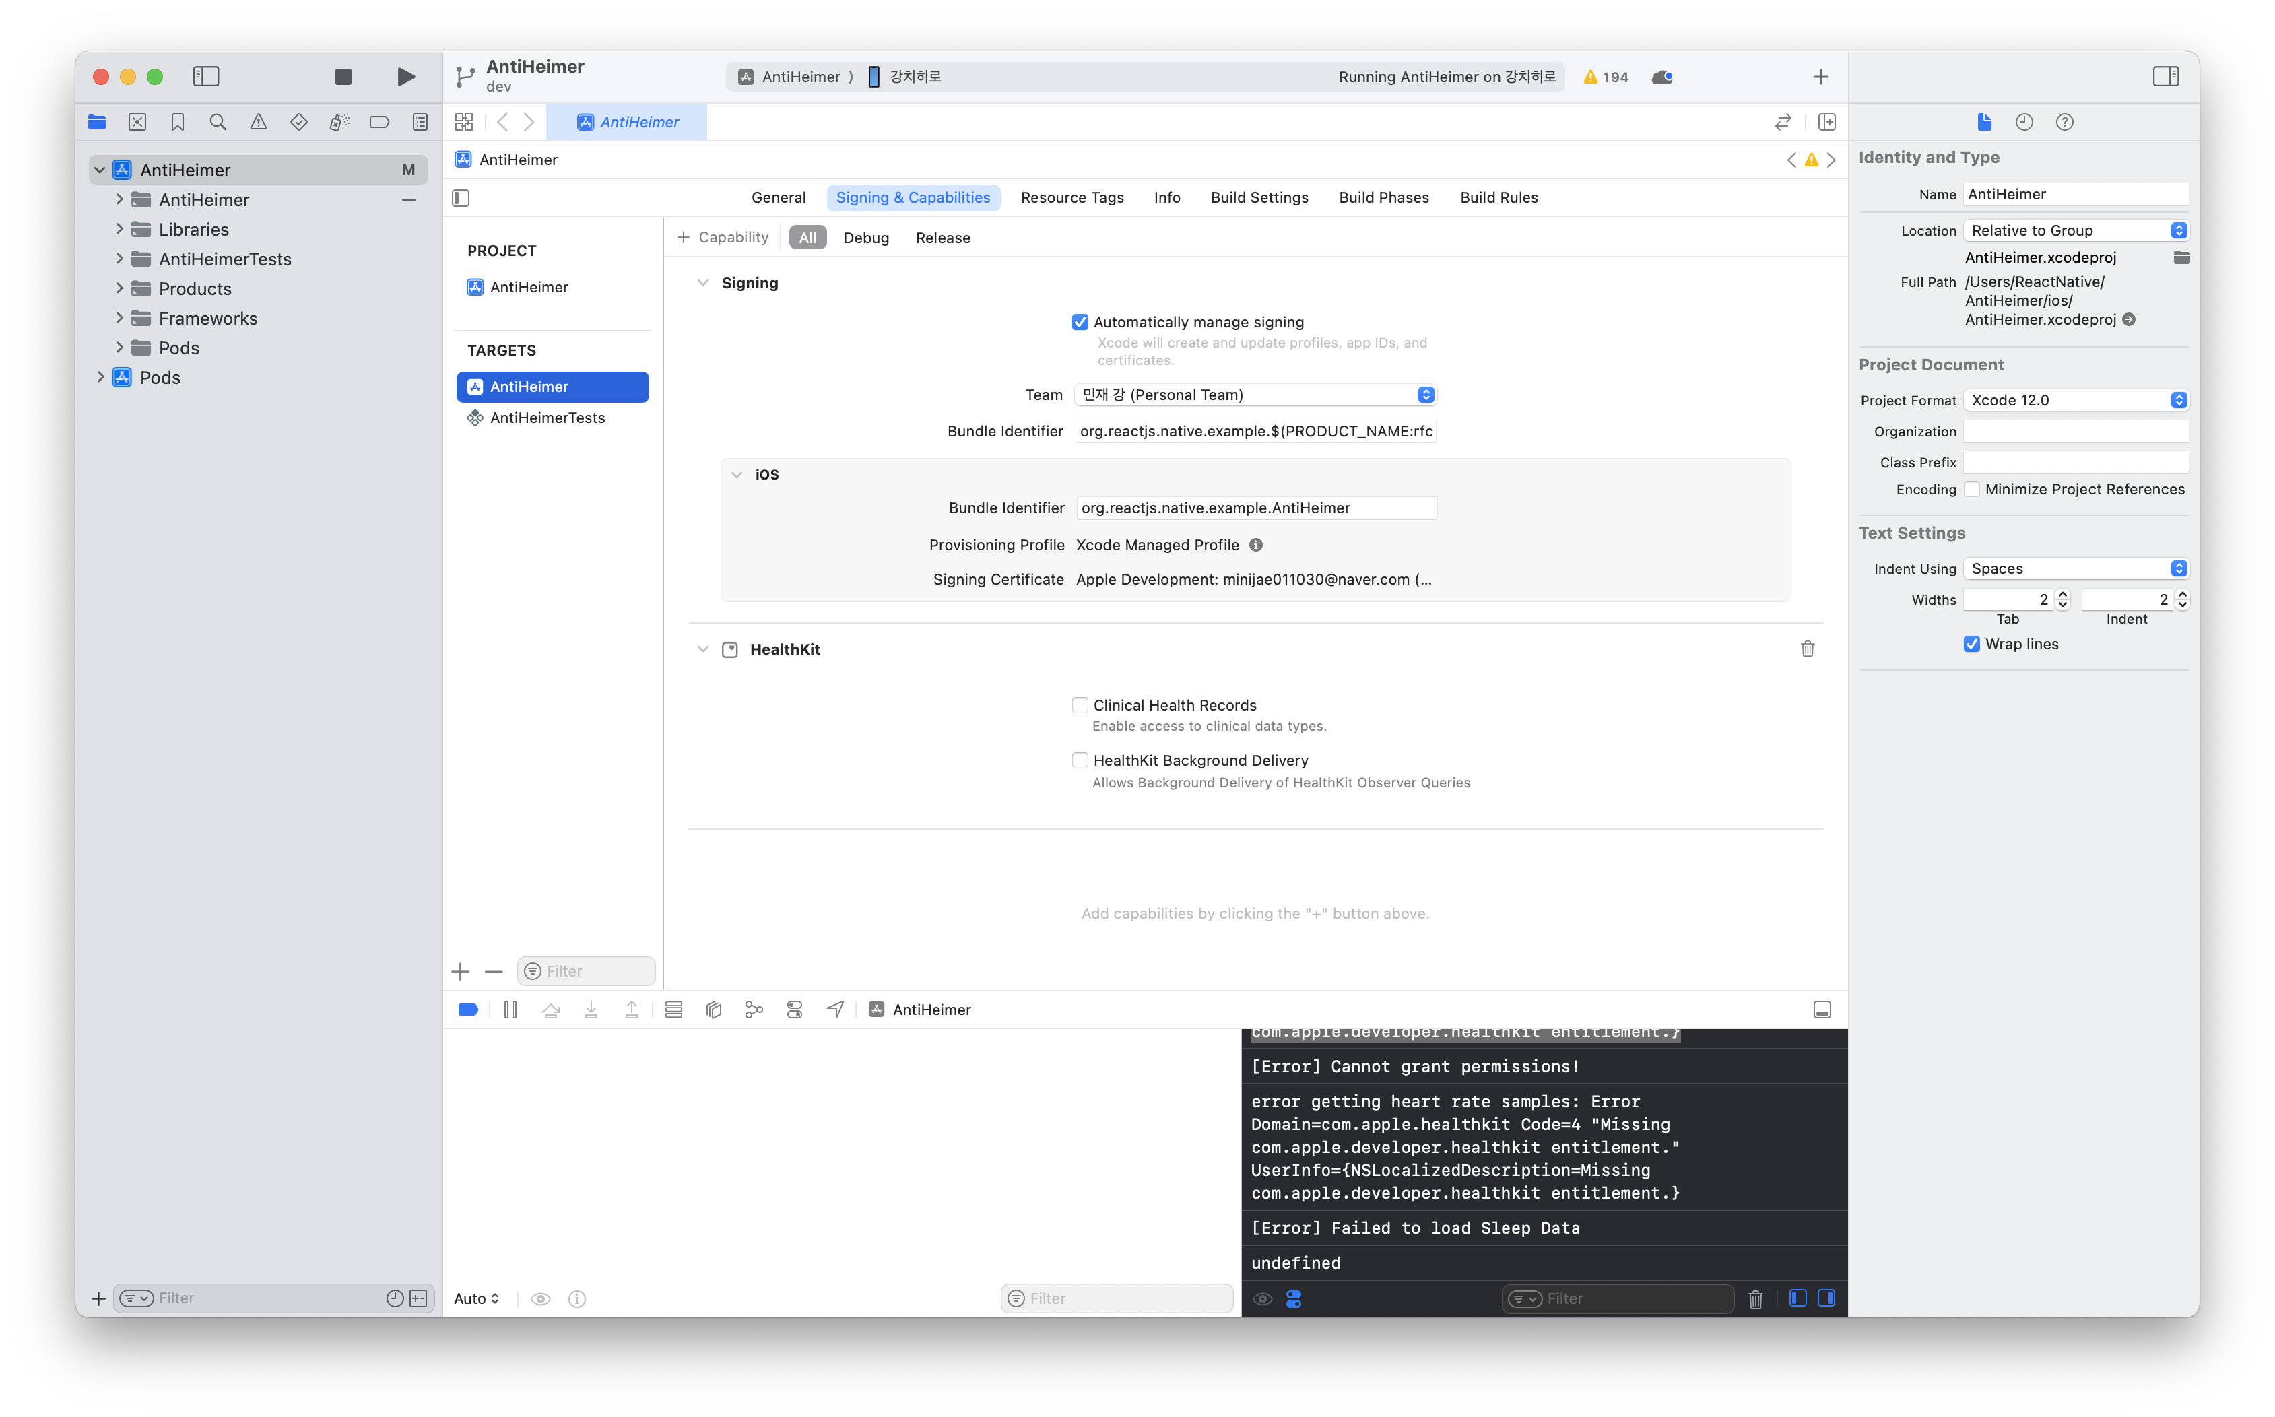Pause program execution in debug bar

(510, 1010)
